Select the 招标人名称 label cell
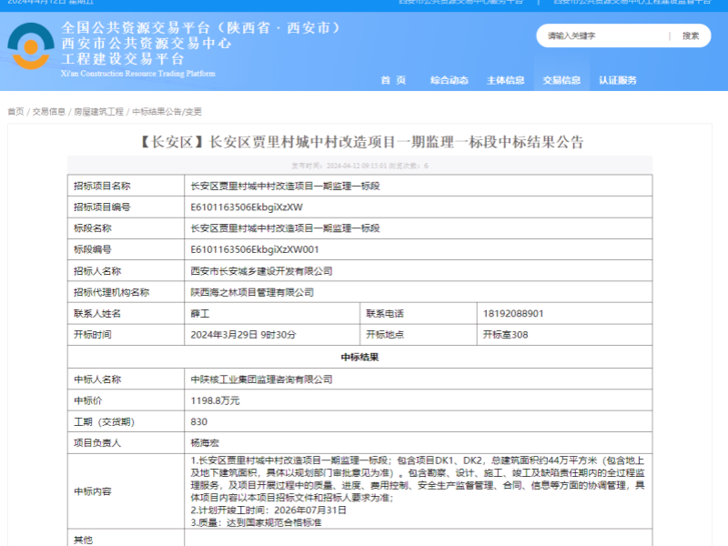The width and height of the screenshot is (728, 546). (x=126, y=271)
